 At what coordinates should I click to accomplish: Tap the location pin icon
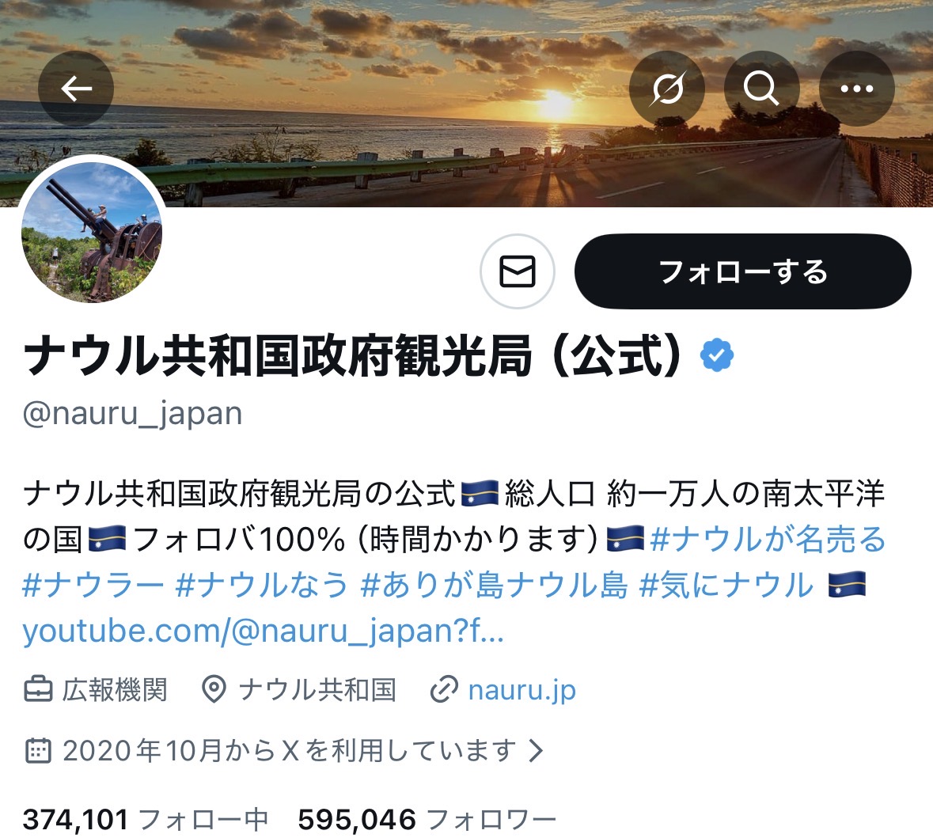(214, 690)
